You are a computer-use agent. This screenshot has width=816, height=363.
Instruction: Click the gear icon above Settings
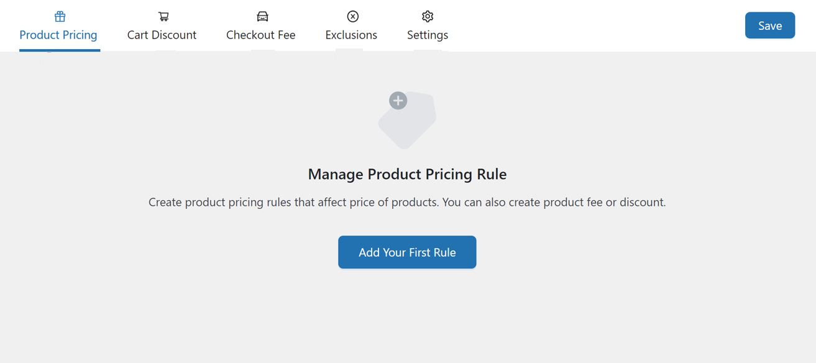pyautogui.click(x=428, y=16)
